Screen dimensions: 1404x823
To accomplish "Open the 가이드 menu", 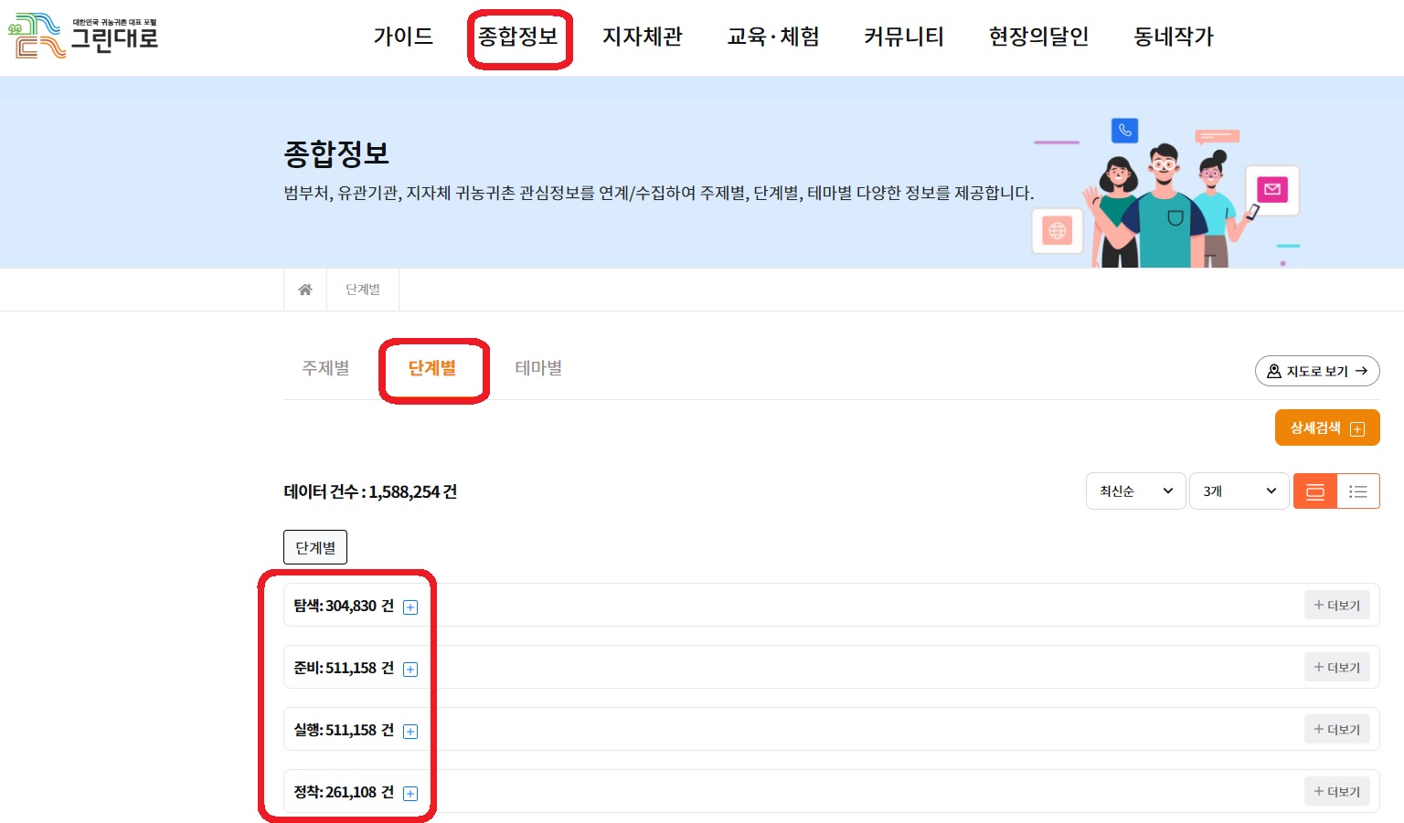I will click(x=402, y=37).
